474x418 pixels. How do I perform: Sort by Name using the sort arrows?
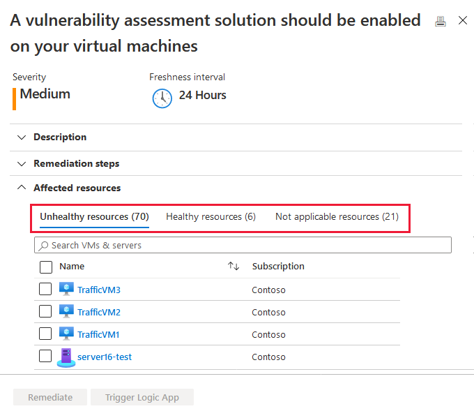pos(234,267)
